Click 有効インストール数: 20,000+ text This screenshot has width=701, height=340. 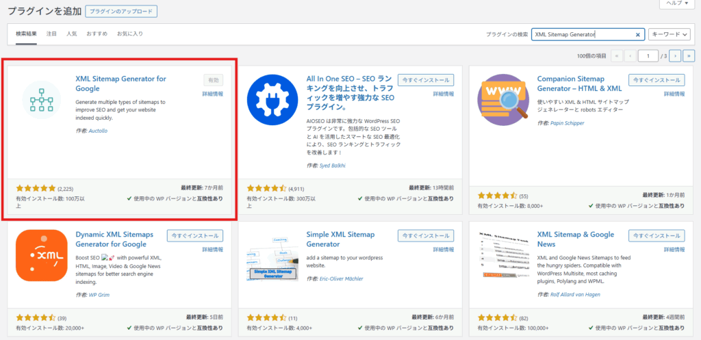[50, 328]
